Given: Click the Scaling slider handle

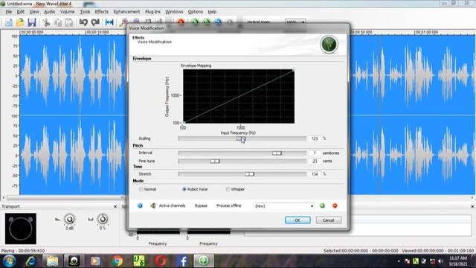Looking at the screenshot, I should pyautogui.click(x=241, y=138).
